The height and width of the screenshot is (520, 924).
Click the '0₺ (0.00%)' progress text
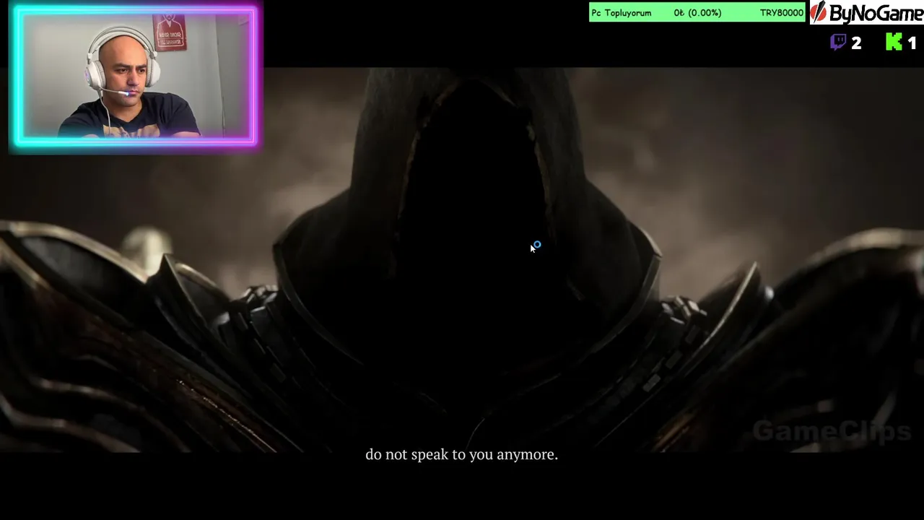(697, 13)
